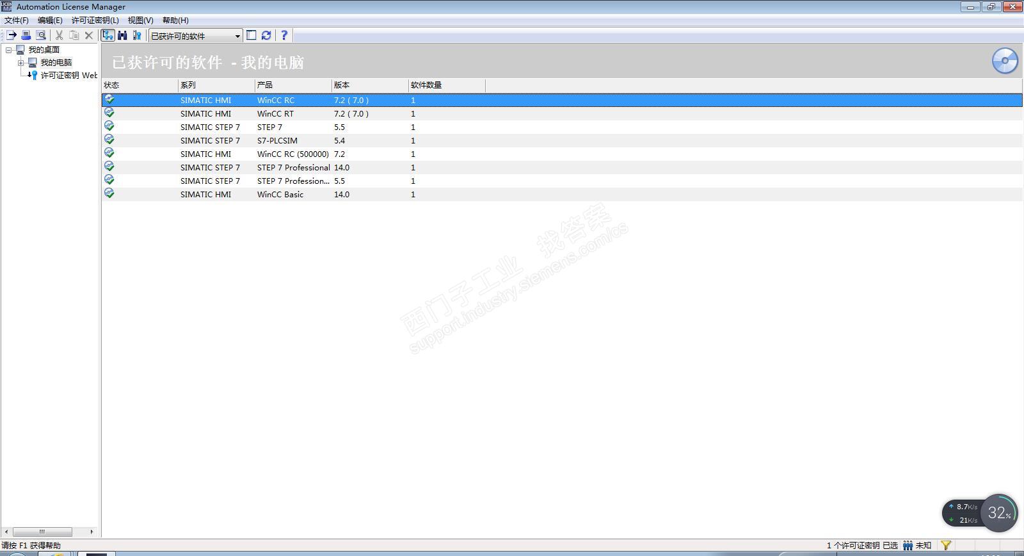Open the 编辑(E) menu
The width and height of the screenshot is (1024, 556).
50,20
